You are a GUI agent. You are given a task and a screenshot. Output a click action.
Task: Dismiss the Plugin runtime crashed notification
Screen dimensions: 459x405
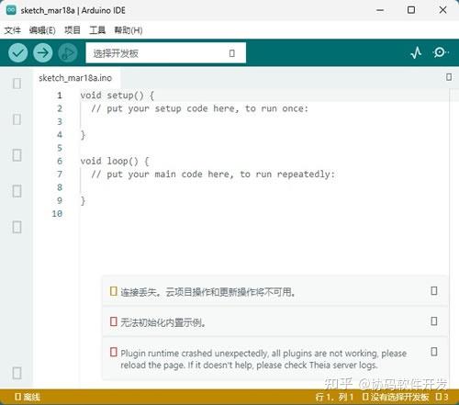tap(434, 352)
